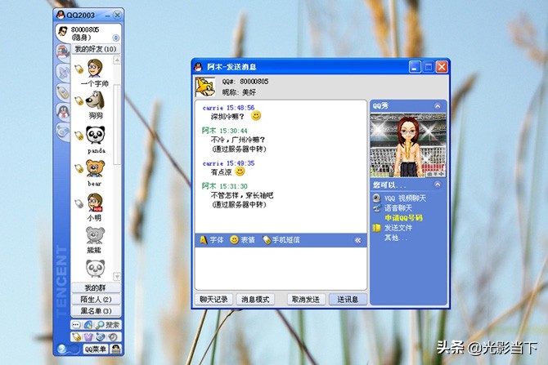Click the avatar of friend 一个字帅
The height and width of the screenshot is (365, 548).
95,69
